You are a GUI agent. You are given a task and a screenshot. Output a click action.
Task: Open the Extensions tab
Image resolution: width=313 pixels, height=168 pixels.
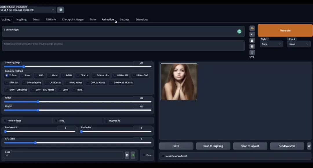click(141, 19)
